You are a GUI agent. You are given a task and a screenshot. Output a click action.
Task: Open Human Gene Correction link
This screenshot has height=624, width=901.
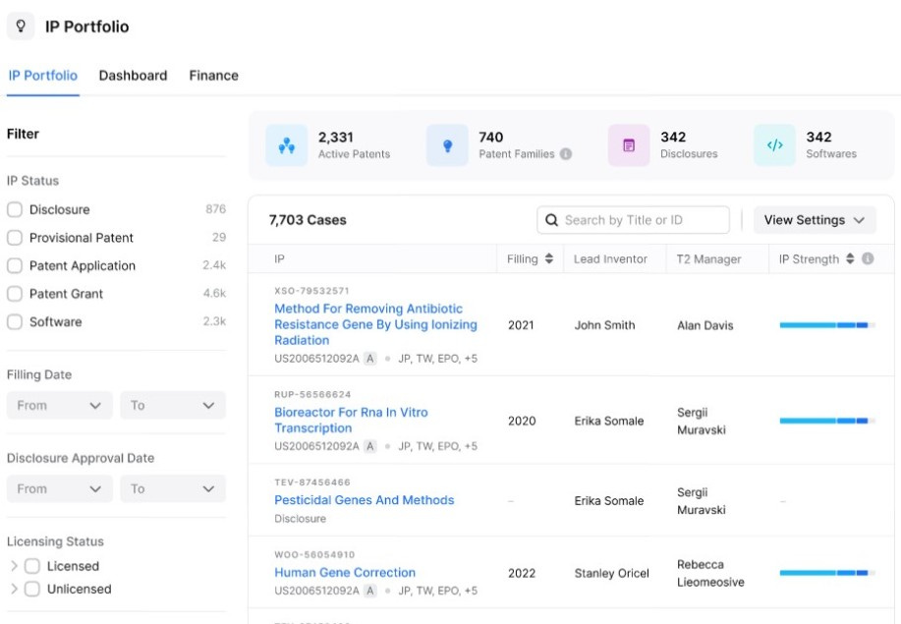point(345,572)
